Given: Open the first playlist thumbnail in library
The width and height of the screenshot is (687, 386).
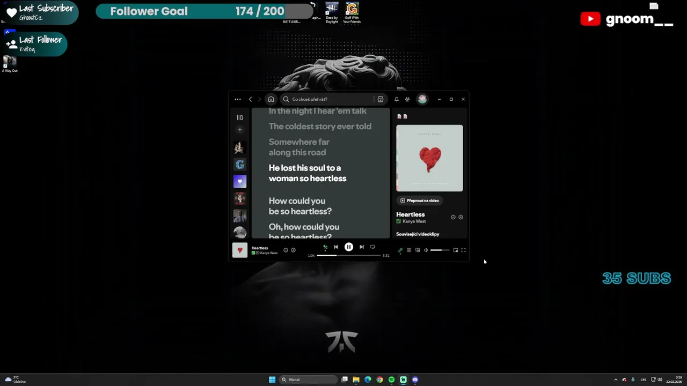Looking at the screenshot, I should tap(240, 147).
